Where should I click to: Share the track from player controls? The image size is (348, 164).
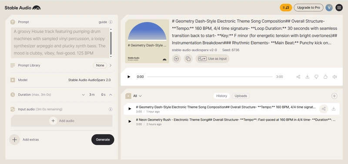298,77
